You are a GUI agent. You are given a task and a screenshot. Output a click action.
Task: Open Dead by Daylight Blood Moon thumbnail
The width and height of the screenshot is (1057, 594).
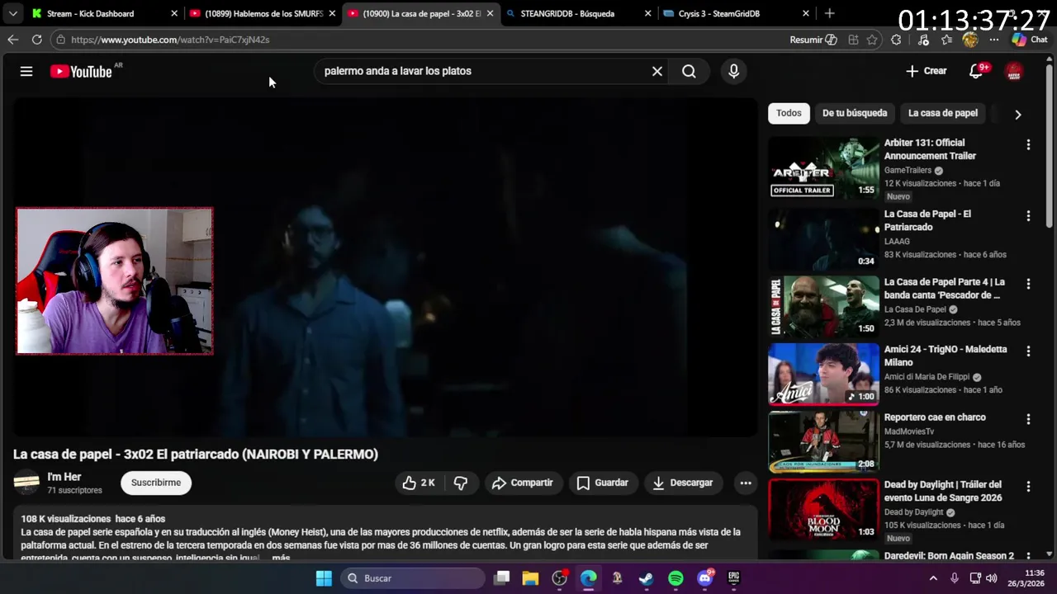[823, 509]
